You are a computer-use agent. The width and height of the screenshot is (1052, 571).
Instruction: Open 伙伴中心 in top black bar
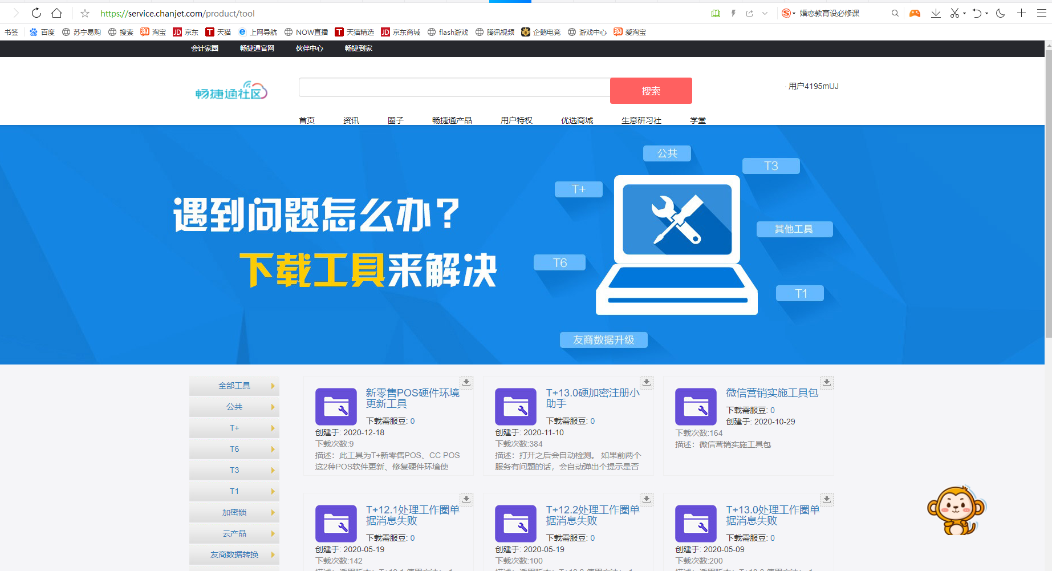(x=310, y=48)
